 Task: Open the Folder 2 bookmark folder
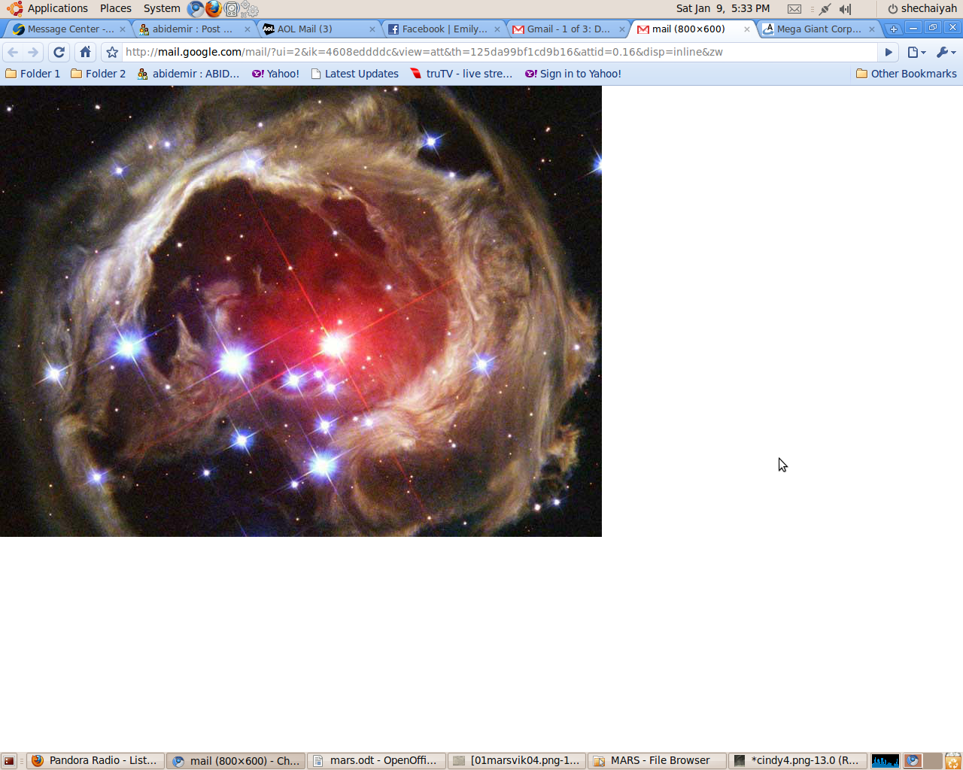coord(99,74)
